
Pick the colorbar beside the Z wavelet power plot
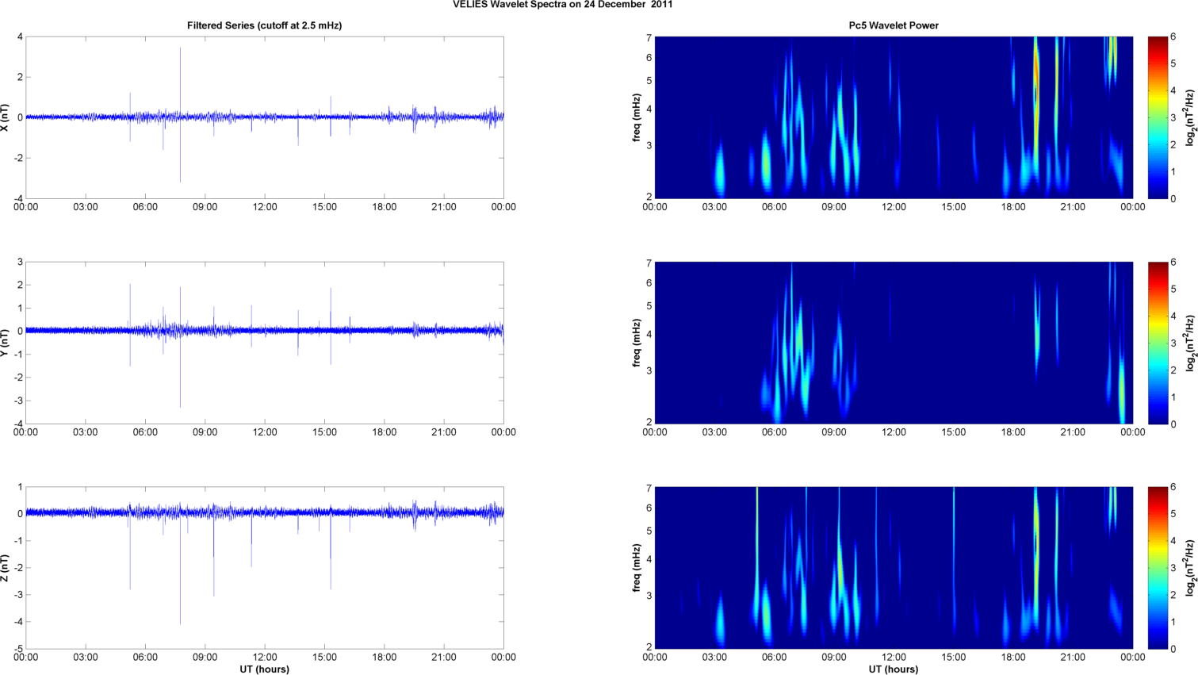tap(1158, 568)
